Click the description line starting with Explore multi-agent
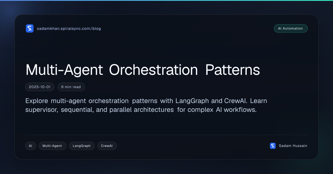Viewport: 333px width, 174px height. click(x=146, y=101)
